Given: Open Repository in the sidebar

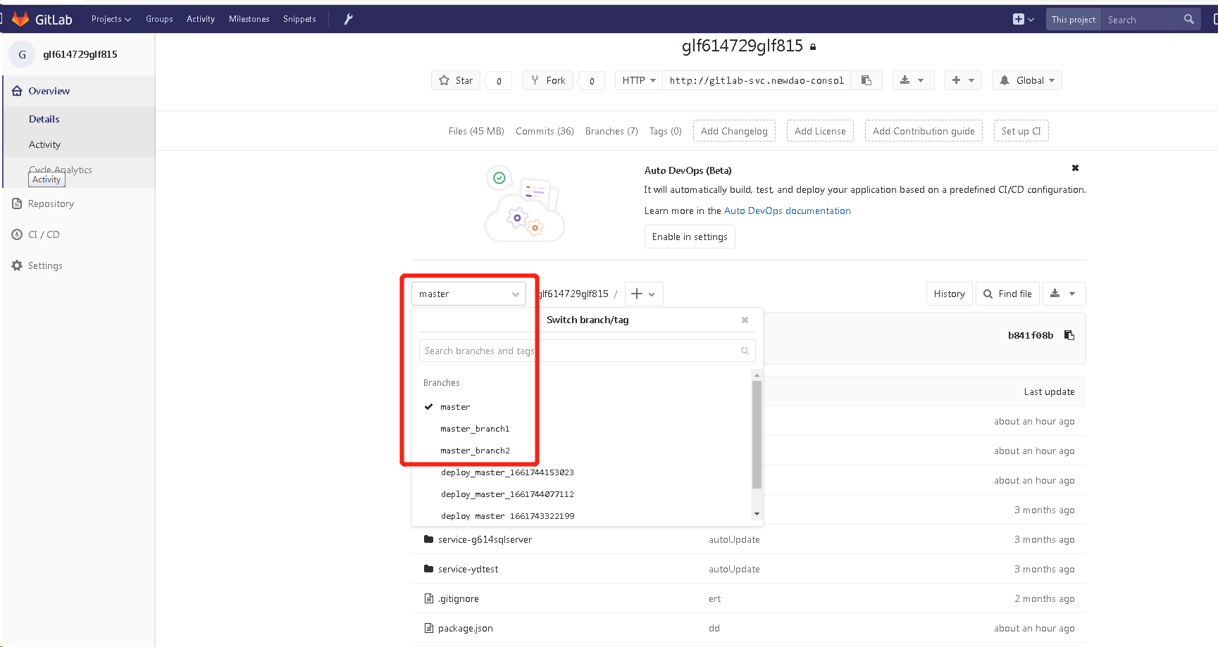Looking at the screenshot, I should point(51,203).
